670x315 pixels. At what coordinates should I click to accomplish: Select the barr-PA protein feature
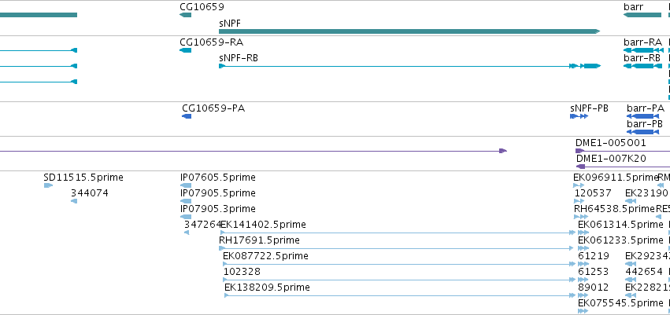643,116
